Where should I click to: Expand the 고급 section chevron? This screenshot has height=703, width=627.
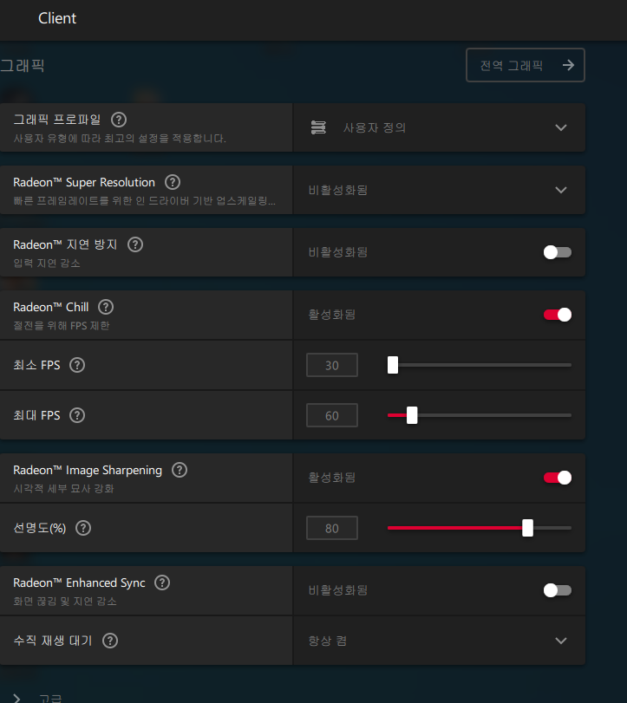(x=16, y=698)
